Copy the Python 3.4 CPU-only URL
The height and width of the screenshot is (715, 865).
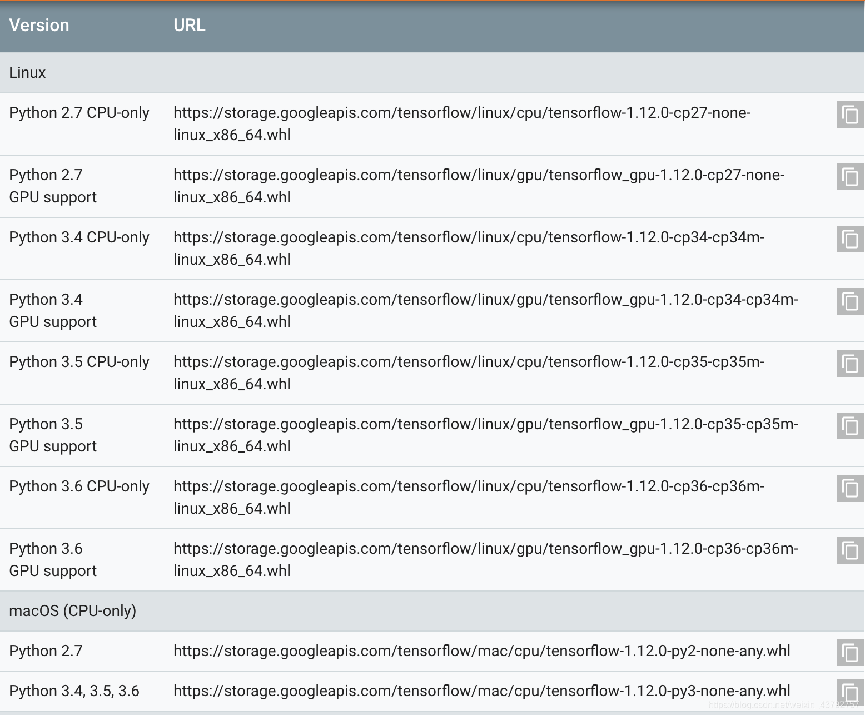click(x=850, y=239)
